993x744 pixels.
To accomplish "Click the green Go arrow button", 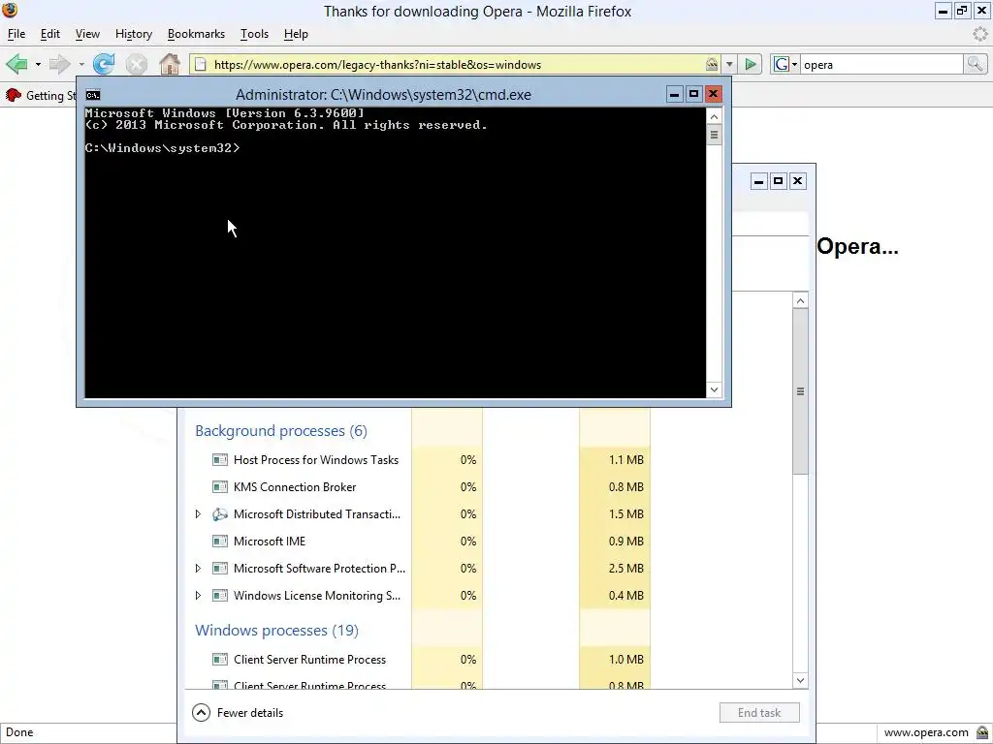I will tap(751, 64).
